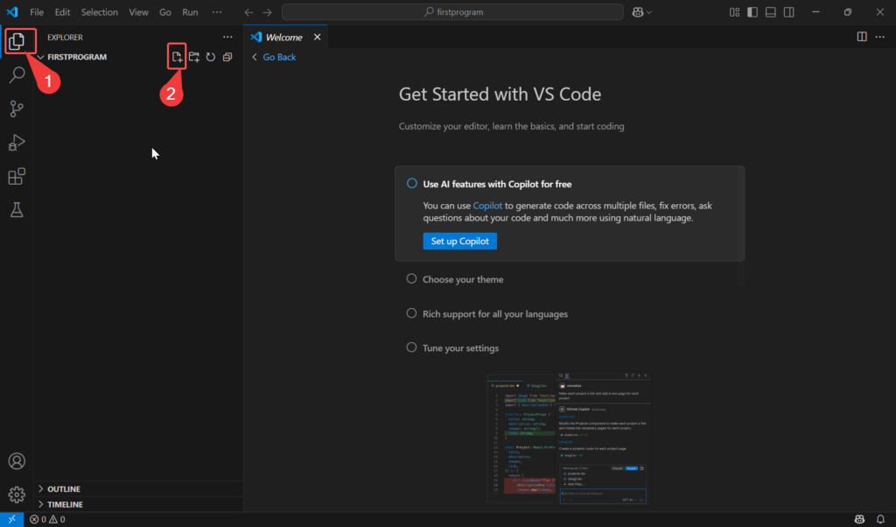Open the Manage gear in the activity bar
Viewport: 896px width, 527px height.
[17, 495]
